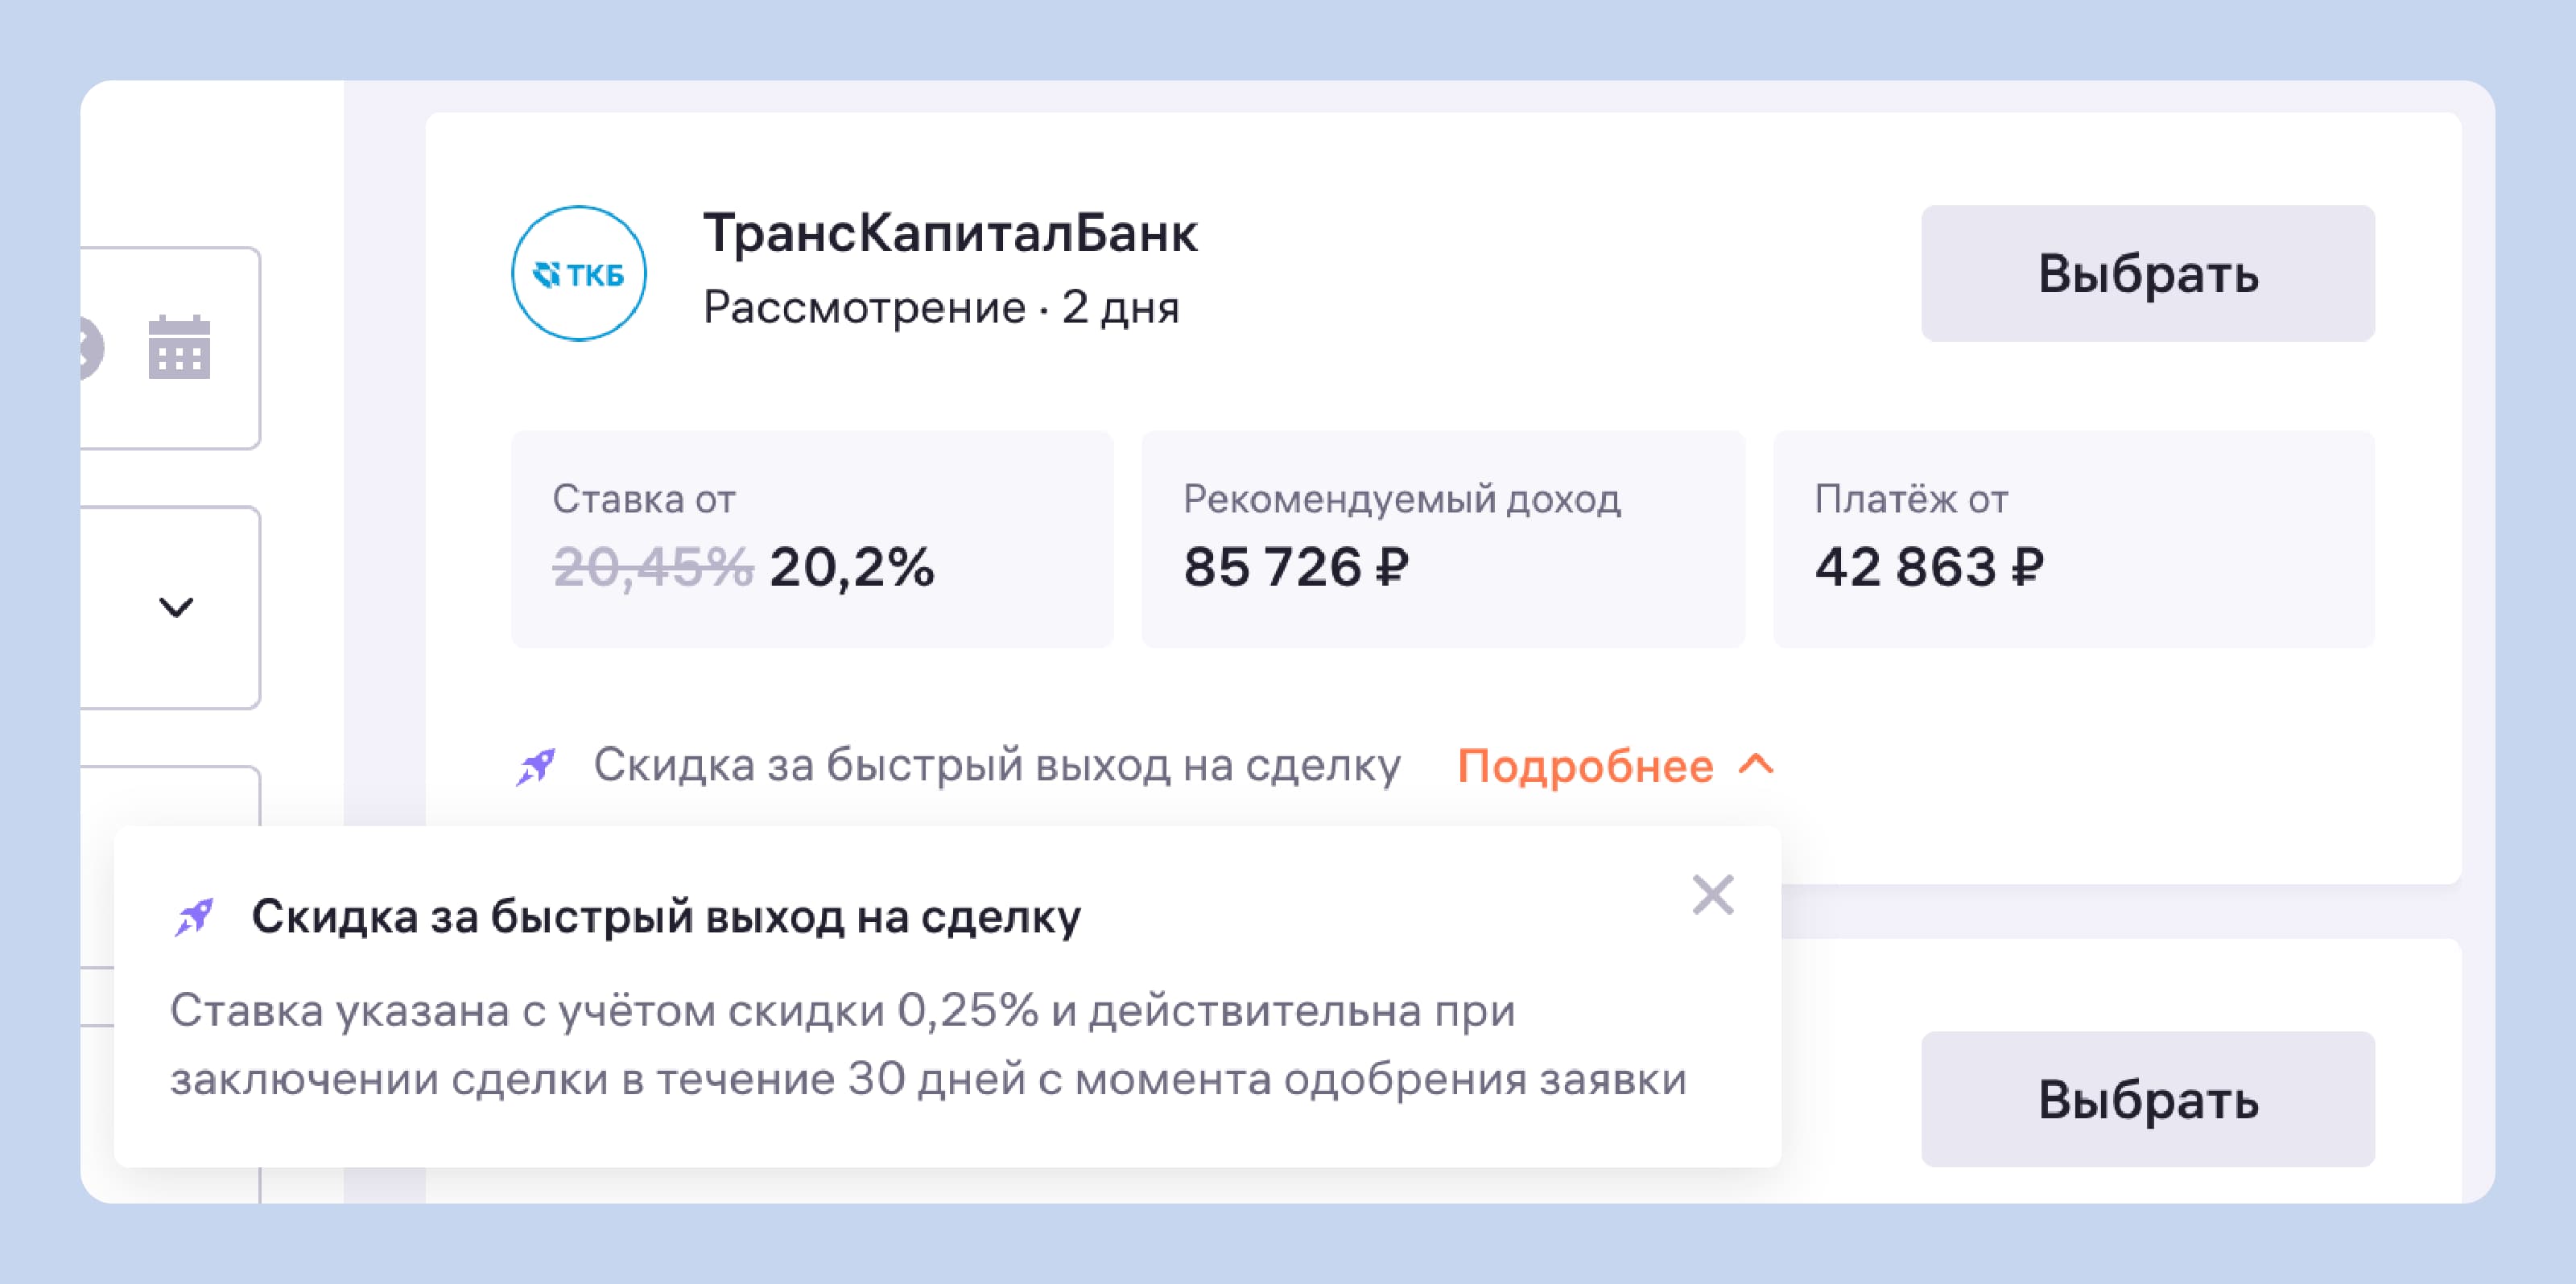This screenshot has height=1284, width=2576.
Task: Collapse details with the orange chevron
Action: point(1756,765)
